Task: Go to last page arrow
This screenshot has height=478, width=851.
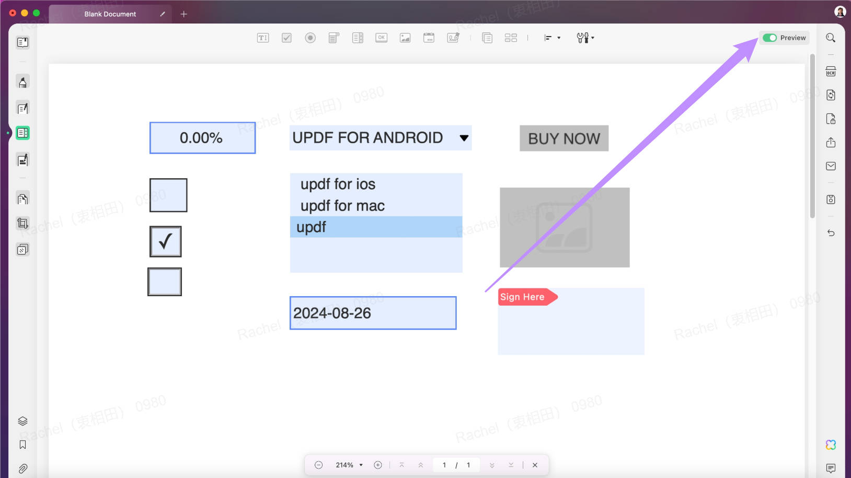Action: tap(511, 465)
